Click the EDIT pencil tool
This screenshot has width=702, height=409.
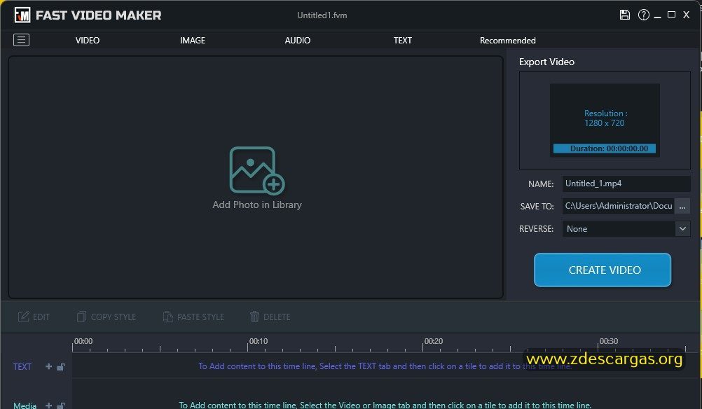point(34,317)
